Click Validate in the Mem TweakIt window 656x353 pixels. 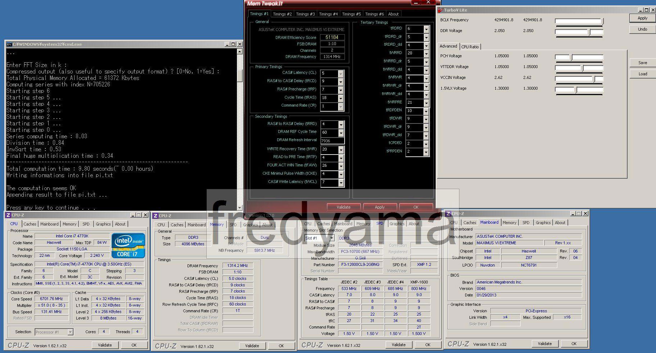point(343,207)
